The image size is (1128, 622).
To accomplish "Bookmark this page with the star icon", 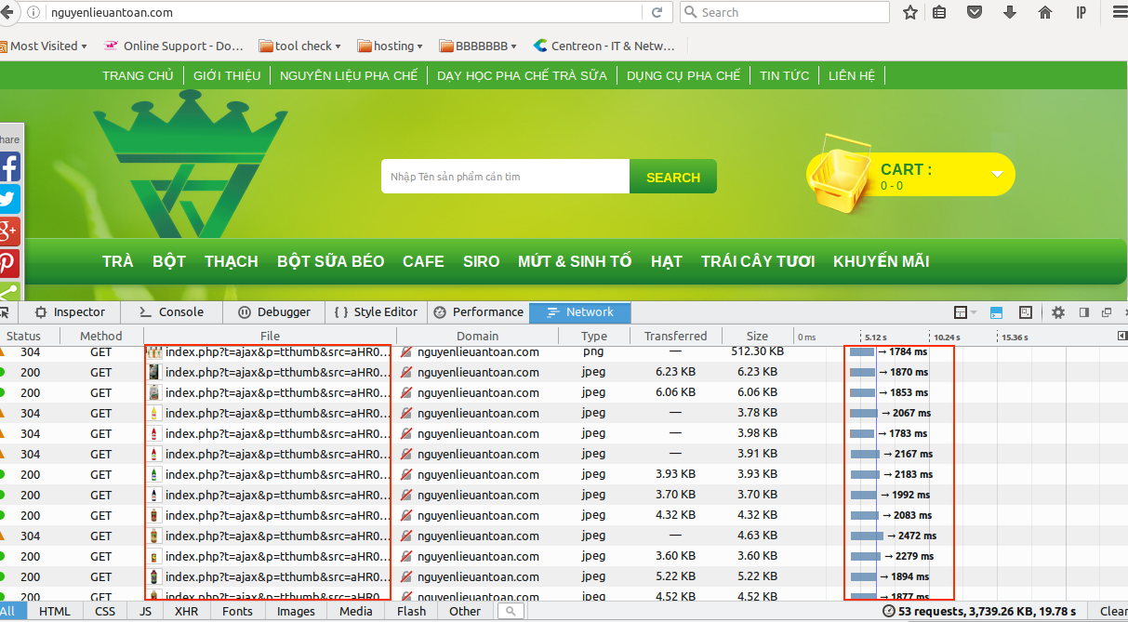I will click(x=910, y=12).
